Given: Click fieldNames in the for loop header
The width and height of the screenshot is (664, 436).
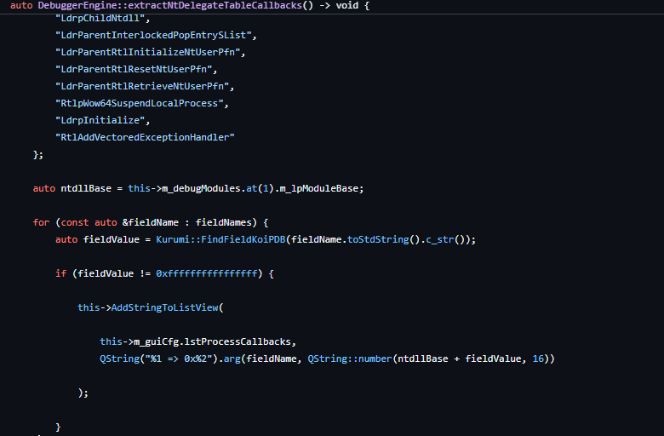Looking at the screenshot, I should pyautogui.click(x=224, y=222).
